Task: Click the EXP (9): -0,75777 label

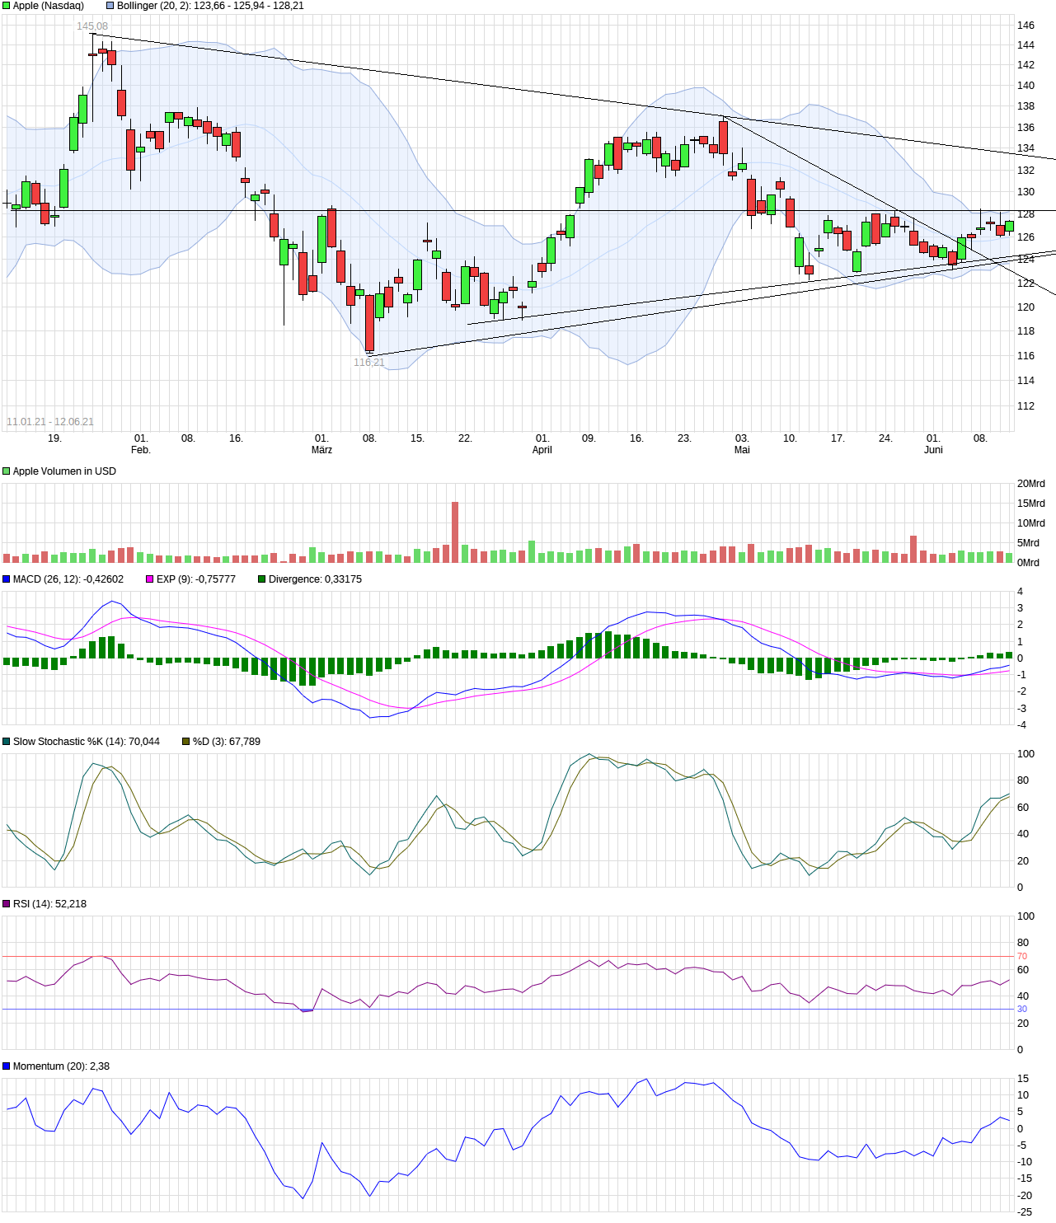Action: pyautogui.click(x=196, y=579)
